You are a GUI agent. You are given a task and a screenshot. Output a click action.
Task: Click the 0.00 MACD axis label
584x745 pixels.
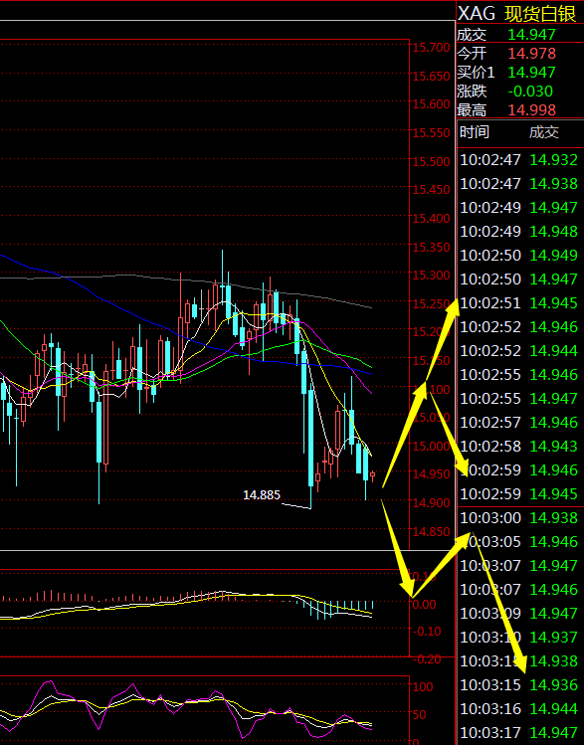coord(424,605)
